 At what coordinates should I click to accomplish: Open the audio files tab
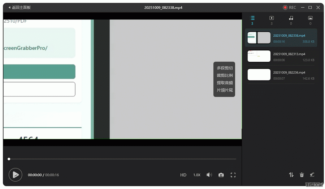[x=291, y=20]
